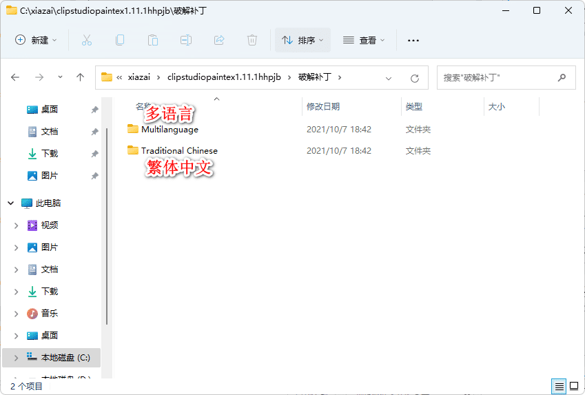Refresh the current folder view
The image size is (585, 395).
[x=414, y=78]
